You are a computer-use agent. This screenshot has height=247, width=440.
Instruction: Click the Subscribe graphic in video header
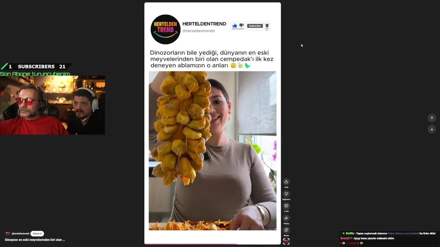coord(255,26)
